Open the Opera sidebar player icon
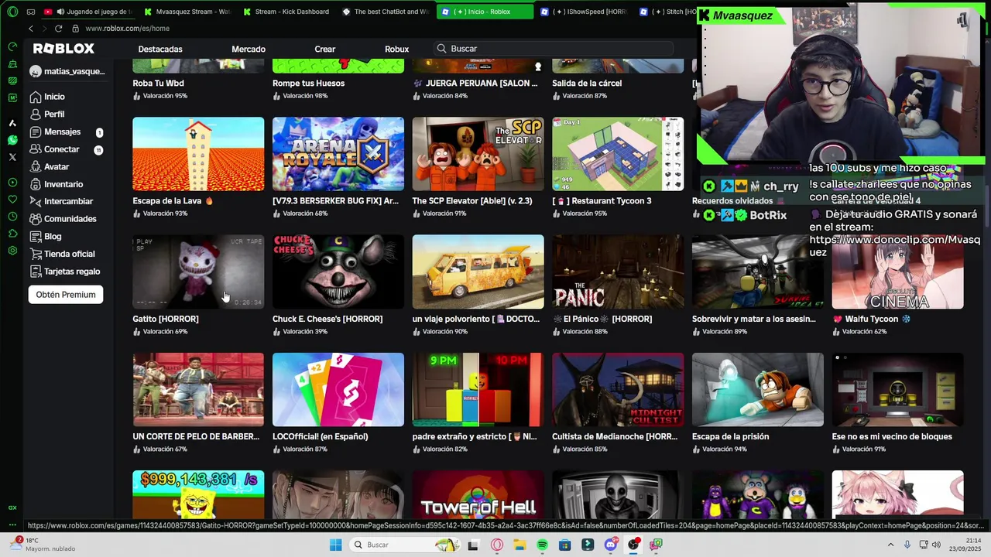 coord(12,183)
